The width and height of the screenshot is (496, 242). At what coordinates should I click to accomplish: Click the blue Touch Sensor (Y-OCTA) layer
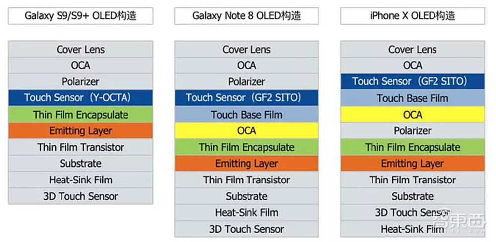(x=80, y=98)
